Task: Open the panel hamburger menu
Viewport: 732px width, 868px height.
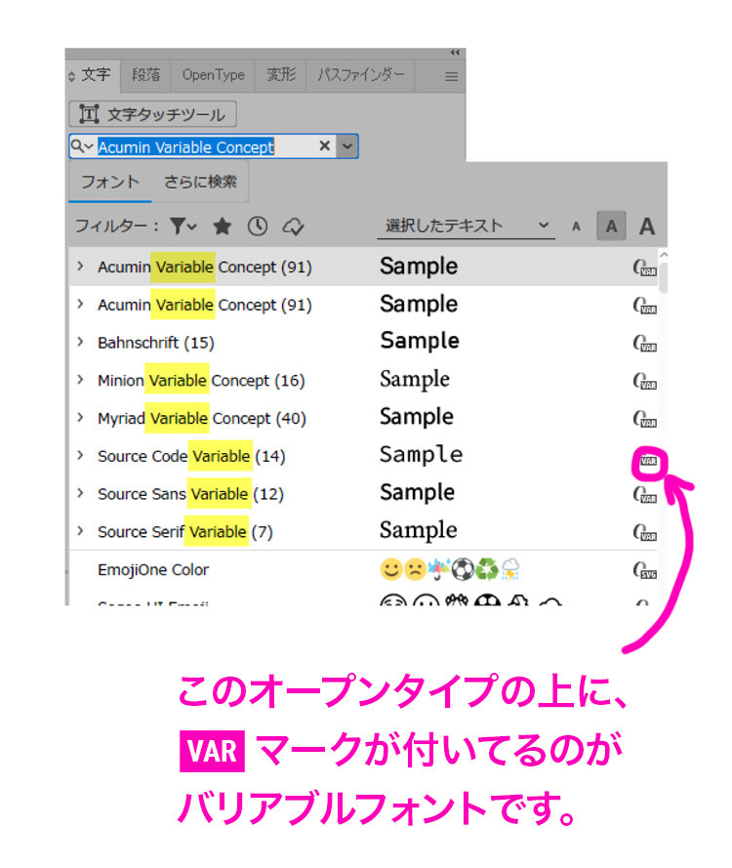Action: 452,77
